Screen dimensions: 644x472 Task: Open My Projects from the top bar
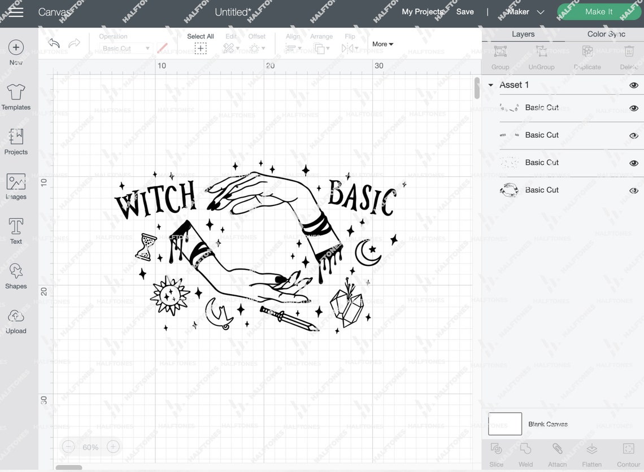[x=423, y=11]
